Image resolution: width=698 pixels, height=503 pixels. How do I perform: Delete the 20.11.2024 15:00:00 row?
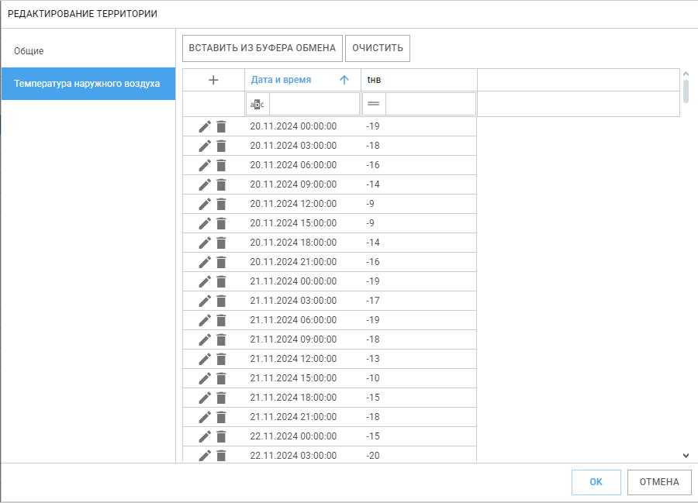(221, 223)
